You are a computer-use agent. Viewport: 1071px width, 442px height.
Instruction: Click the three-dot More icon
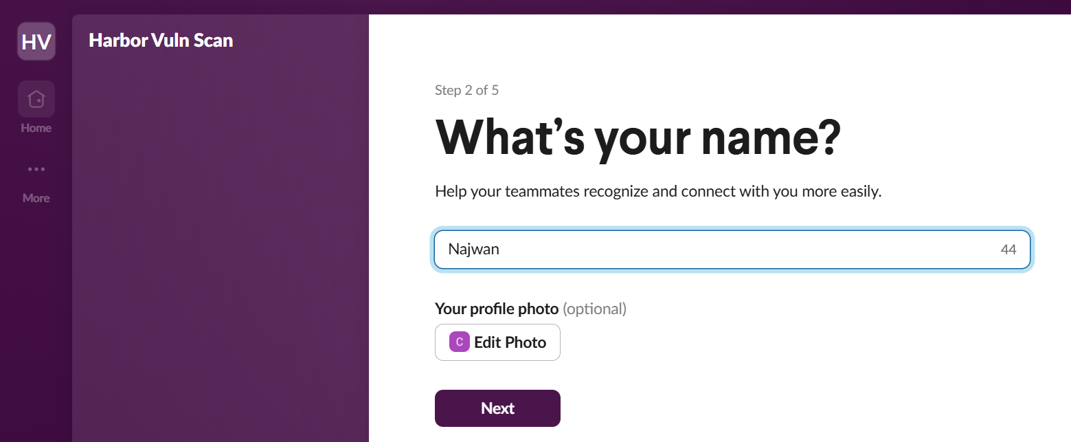click(36, 169)
